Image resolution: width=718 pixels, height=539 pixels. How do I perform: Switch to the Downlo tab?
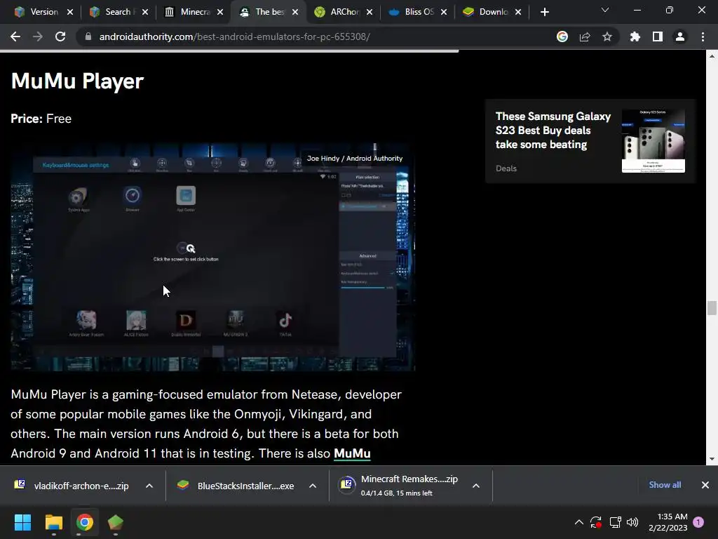coord(492,12)
